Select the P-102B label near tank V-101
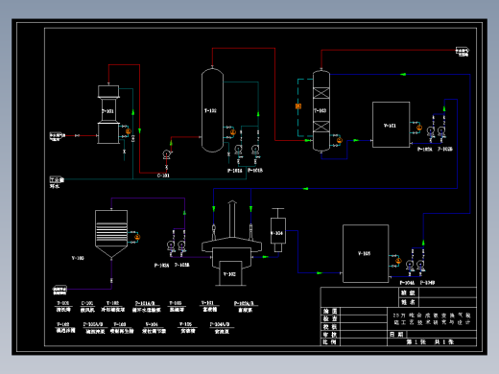This screenshot has height=374, width=499. pos(445,149)
